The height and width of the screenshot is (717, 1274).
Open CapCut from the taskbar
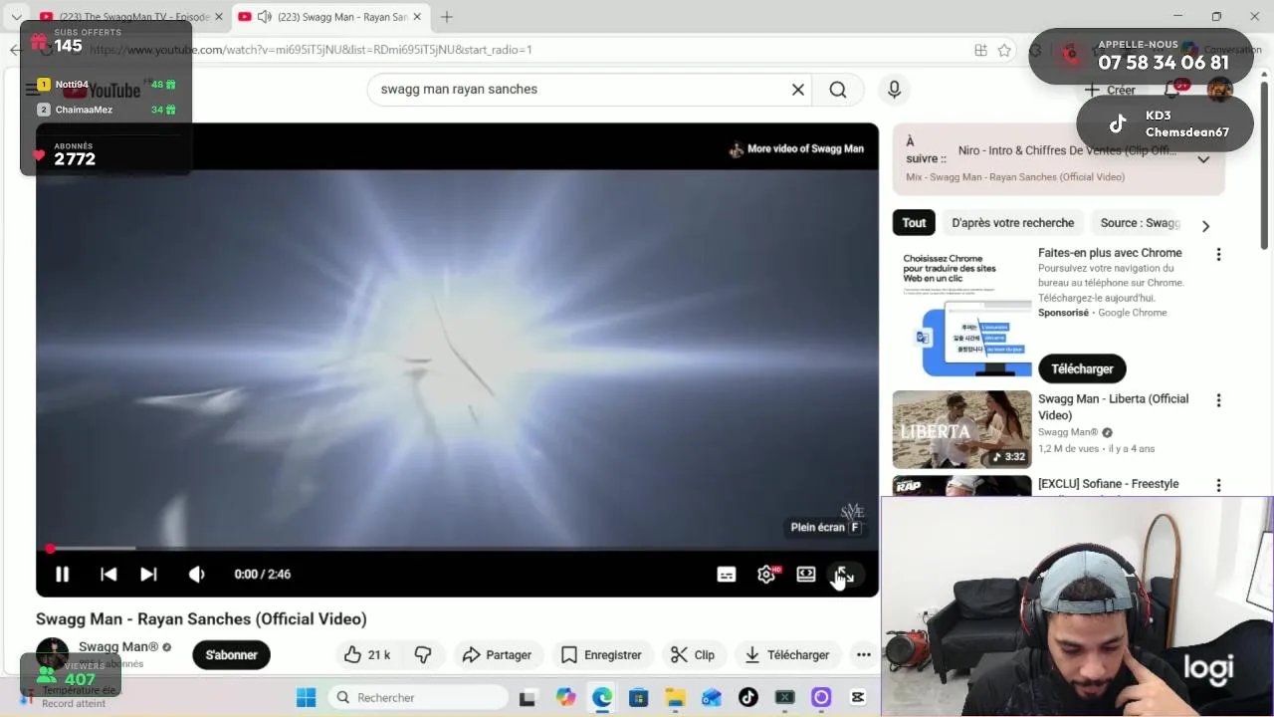(x=858, y=697)
